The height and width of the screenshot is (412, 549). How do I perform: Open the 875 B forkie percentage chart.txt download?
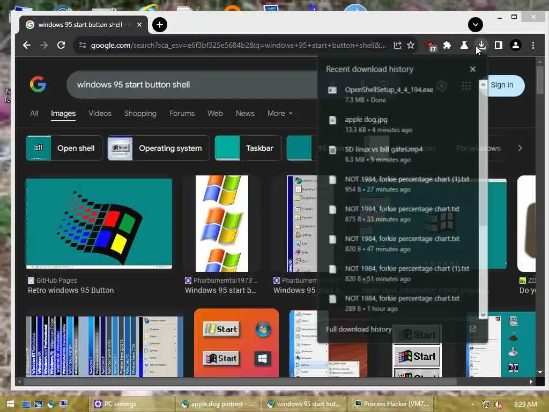tap(399, 214)
